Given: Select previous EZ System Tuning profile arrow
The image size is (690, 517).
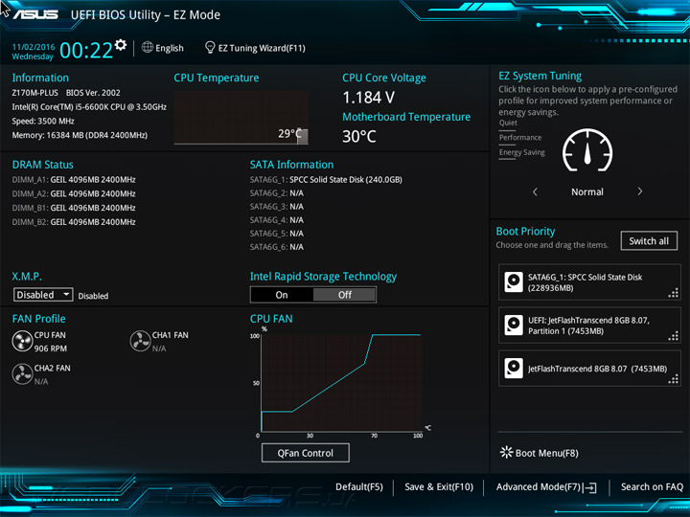Looking at the screenshot, I should pos(535,191).
